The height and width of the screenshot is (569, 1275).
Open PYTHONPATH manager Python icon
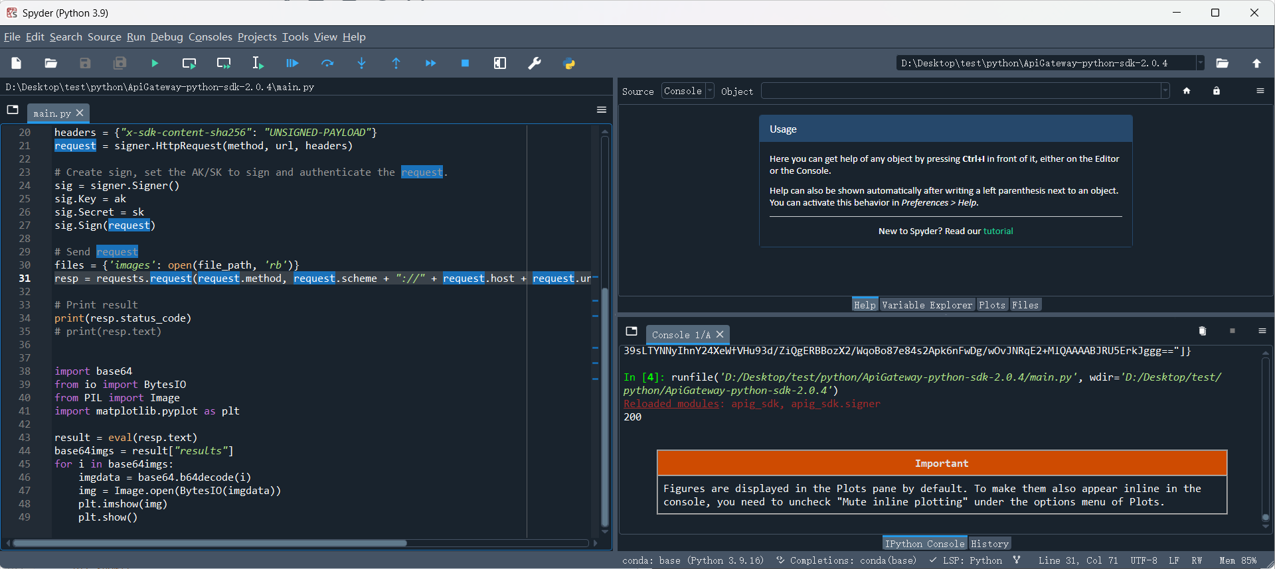(x=569, y=64)
